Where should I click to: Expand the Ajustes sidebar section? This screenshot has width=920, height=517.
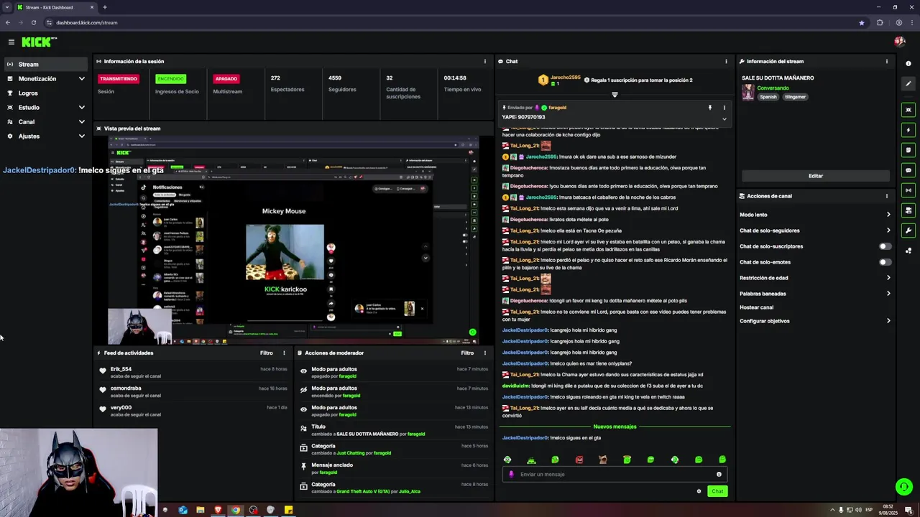click(81, 136)
